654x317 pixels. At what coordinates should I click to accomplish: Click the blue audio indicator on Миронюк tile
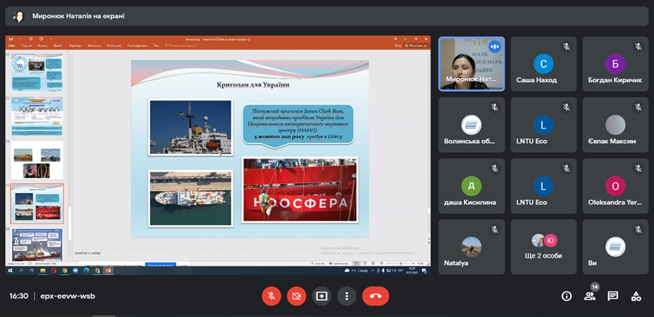click(495, 46)
